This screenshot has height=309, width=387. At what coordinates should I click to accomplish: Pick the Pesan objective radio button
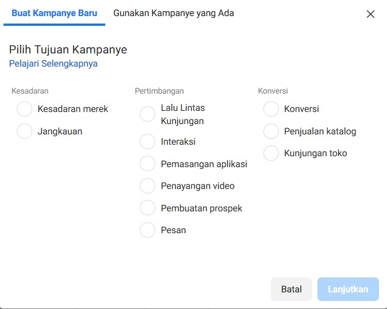(x=147, y=230)
